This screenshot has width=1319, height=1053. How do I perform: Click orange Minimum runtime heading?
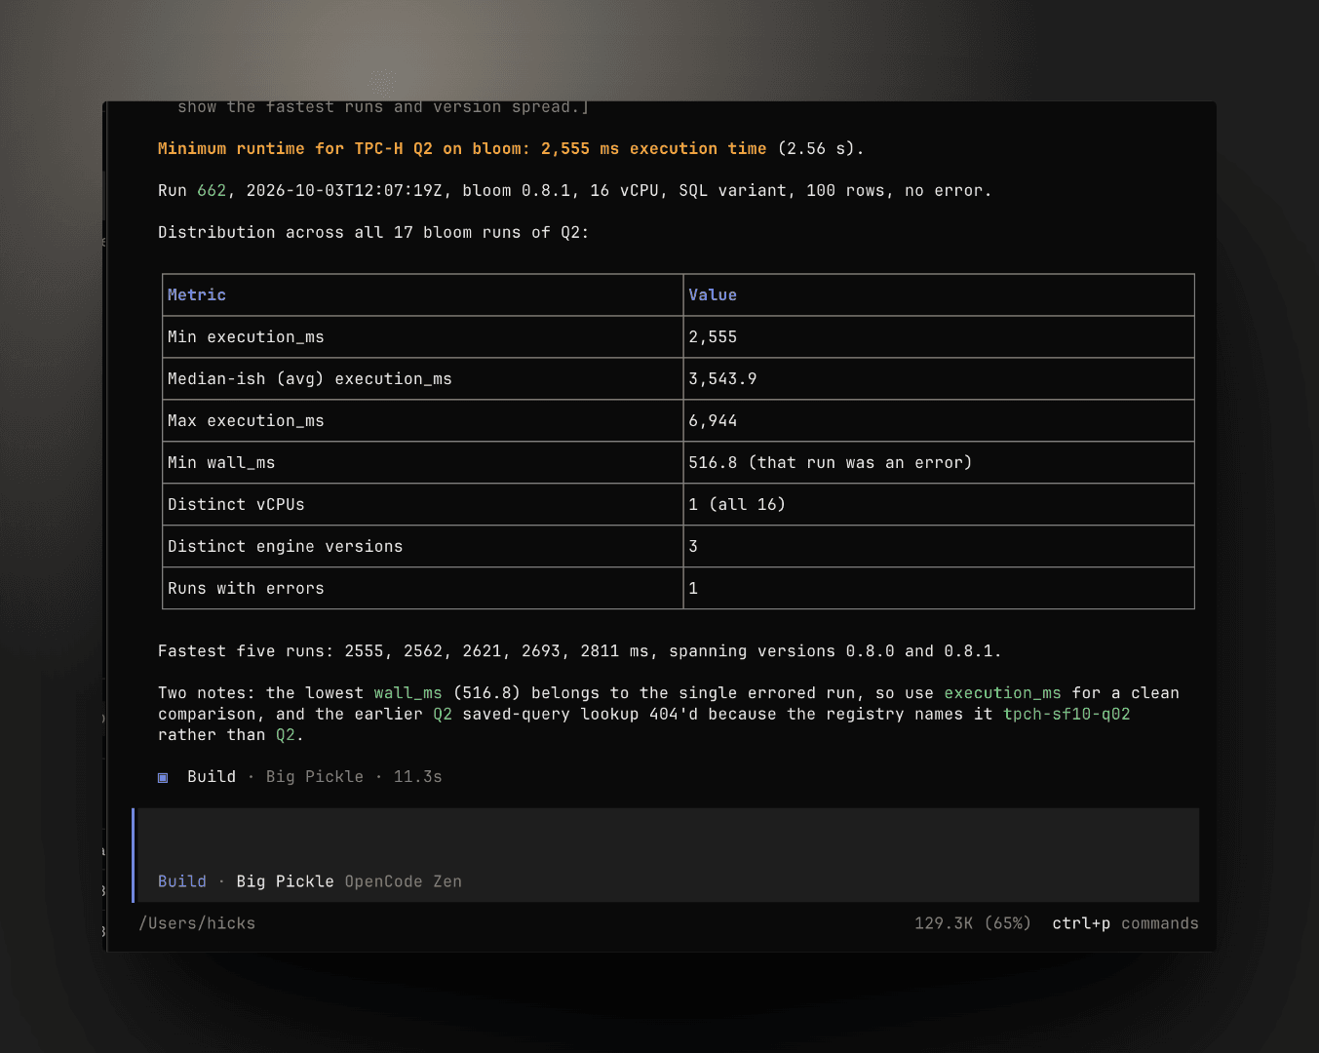(462, 149)
